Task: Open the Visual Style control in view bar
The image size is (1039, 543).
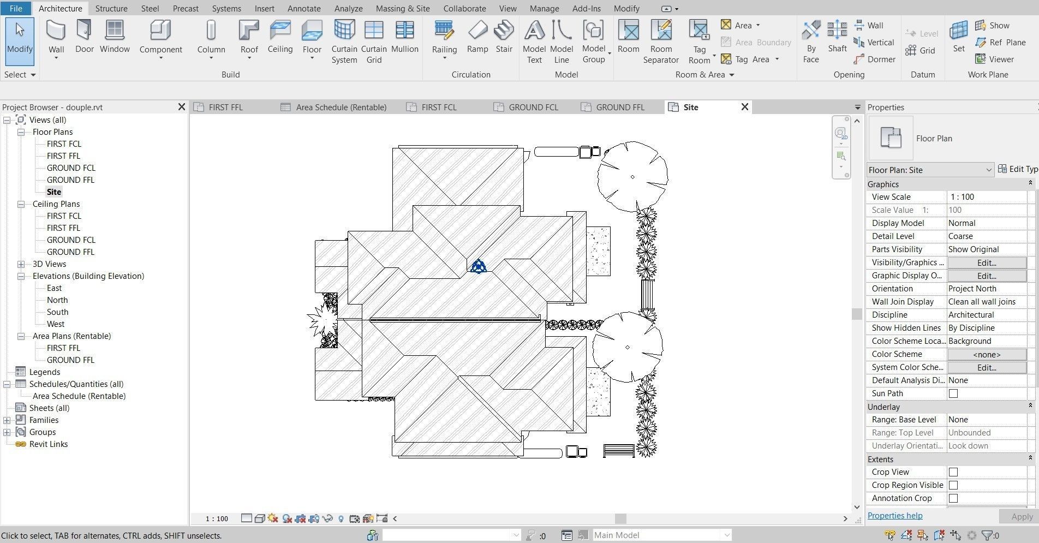Action: point(260,518)
